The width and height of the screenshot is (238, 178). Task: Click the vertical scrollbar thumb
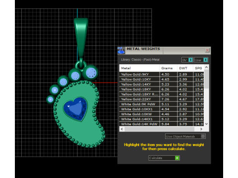(206, 79)
